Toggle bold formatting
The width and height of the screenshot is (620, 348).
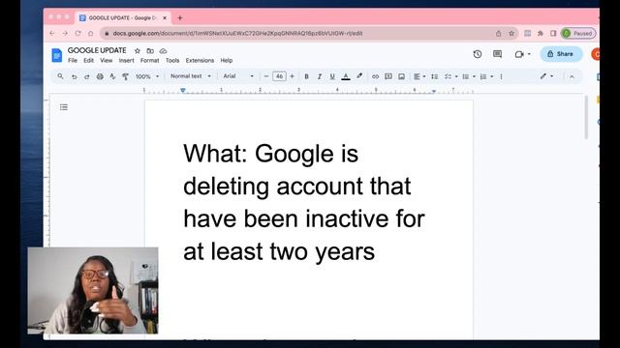(x=306, y=76)
